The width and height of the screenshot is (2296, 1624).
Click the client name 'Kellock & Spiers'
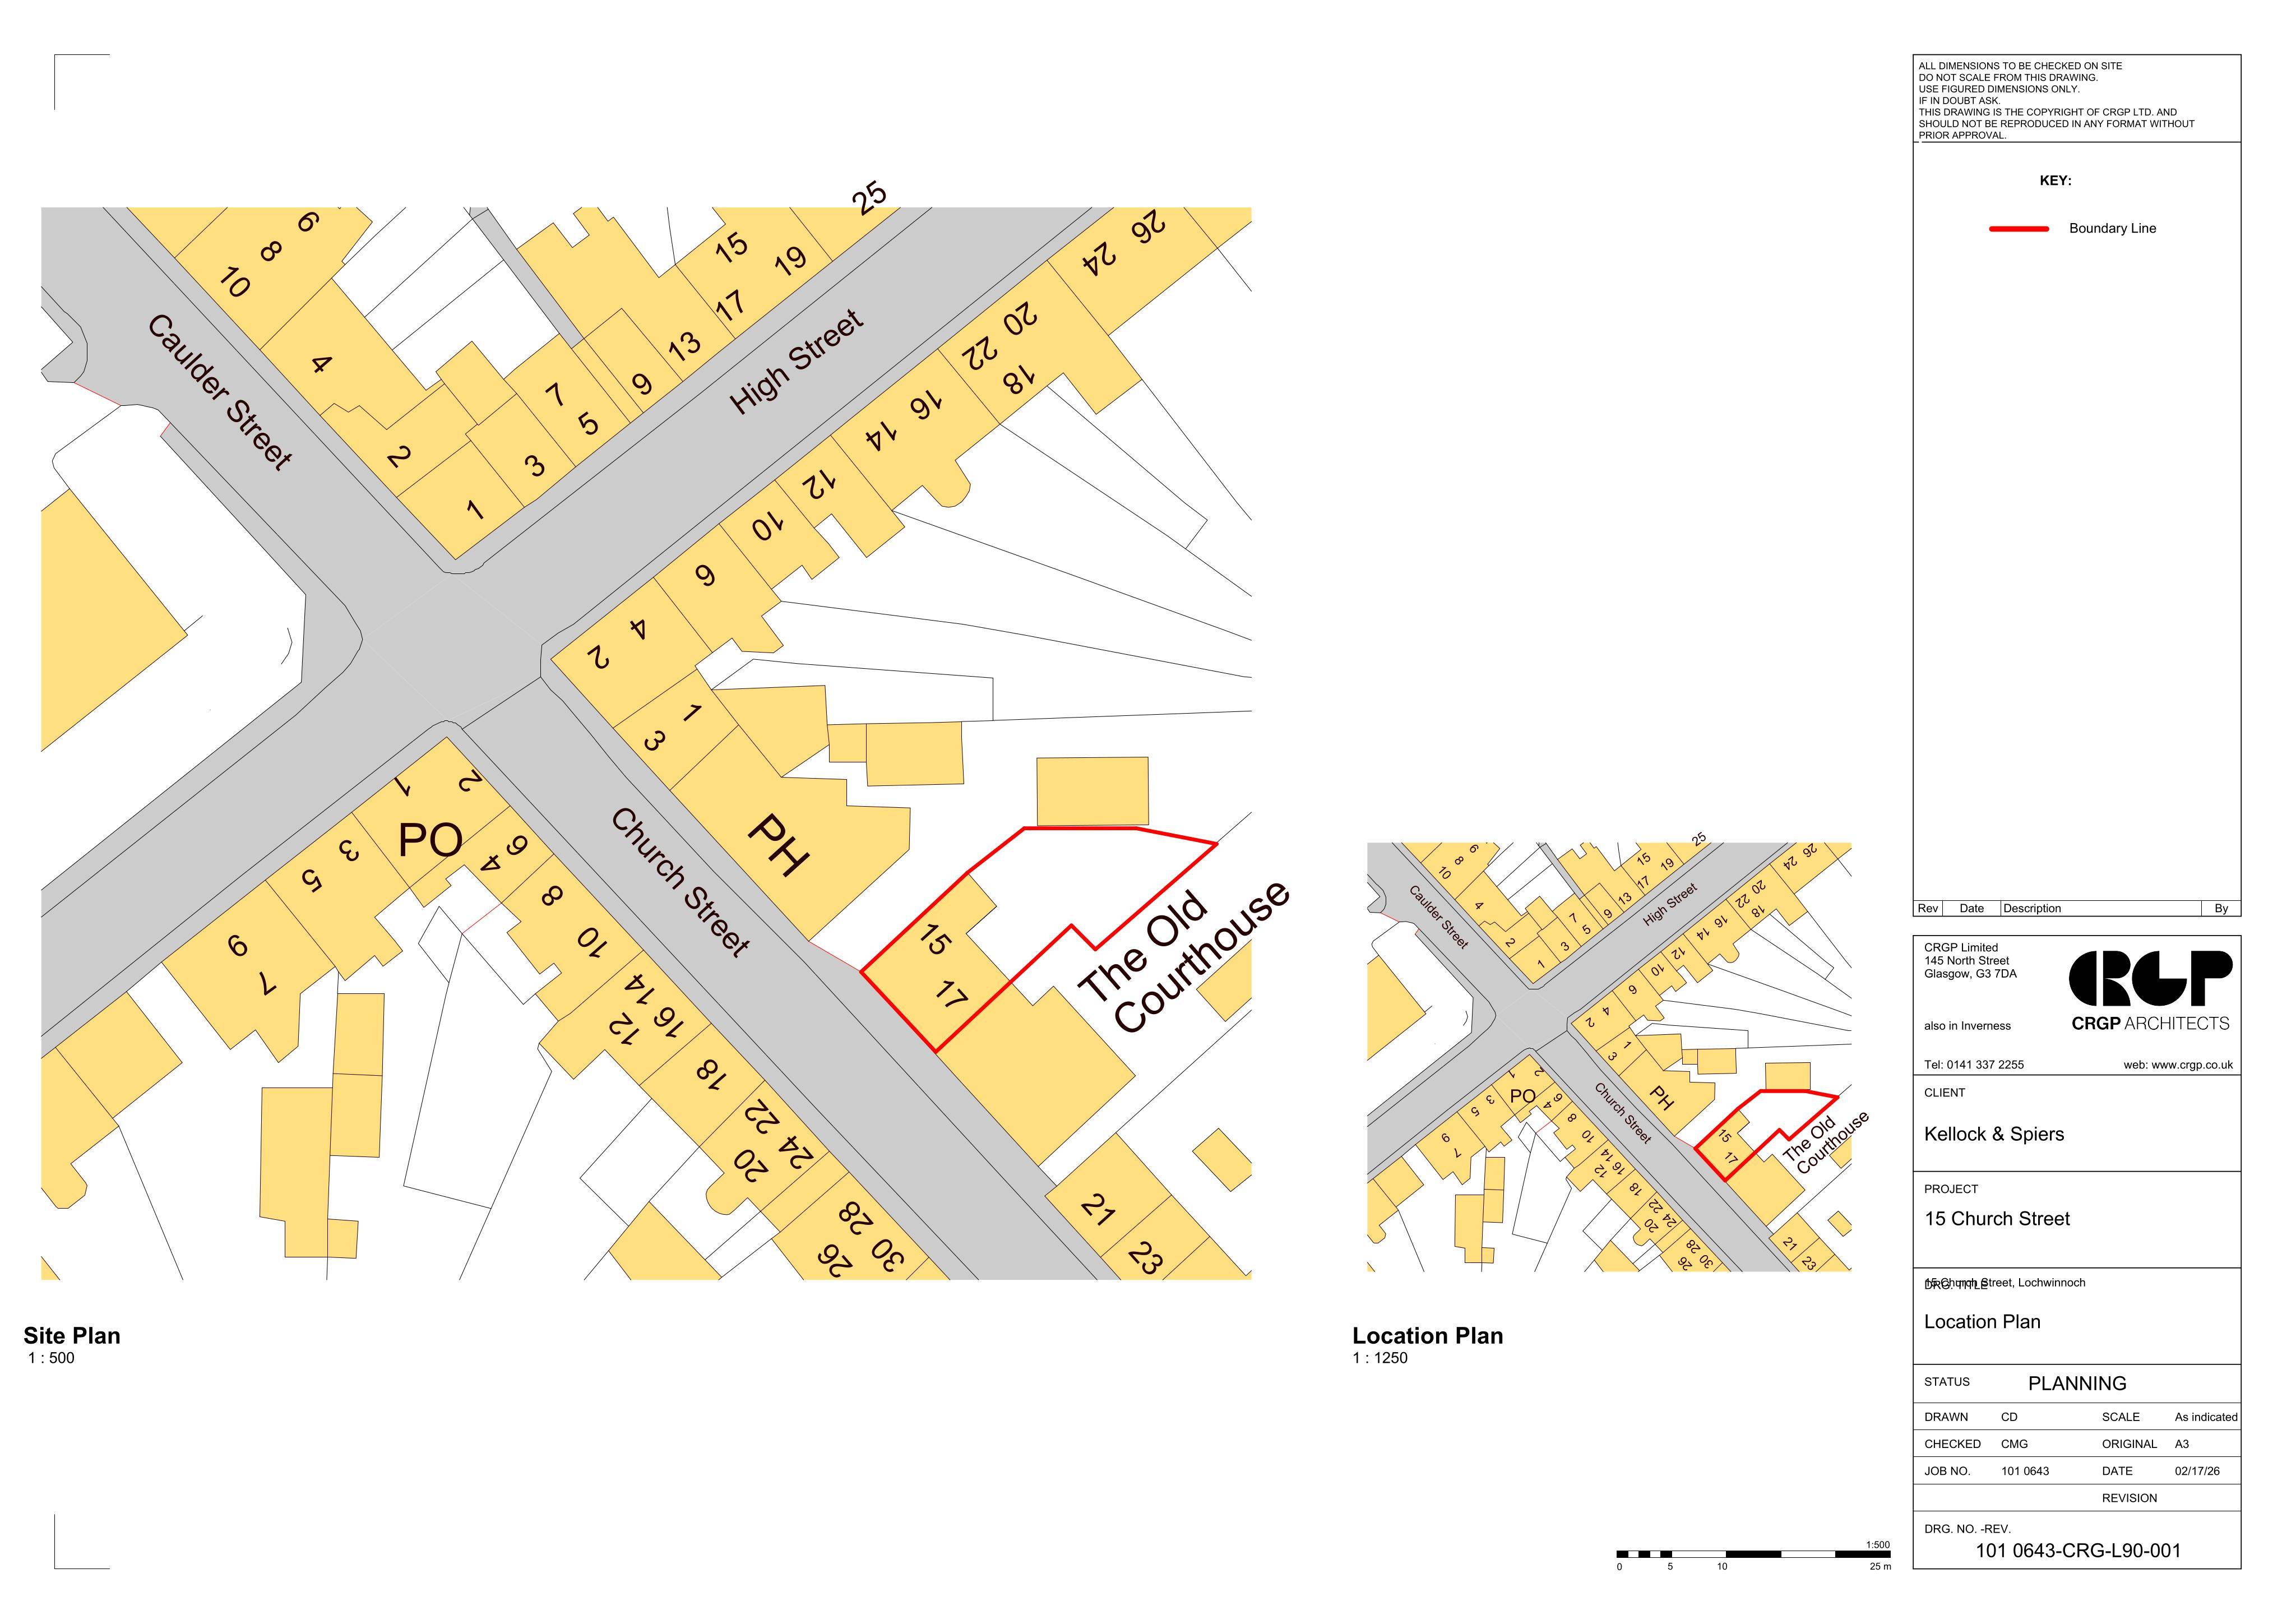point(1994,1134)
